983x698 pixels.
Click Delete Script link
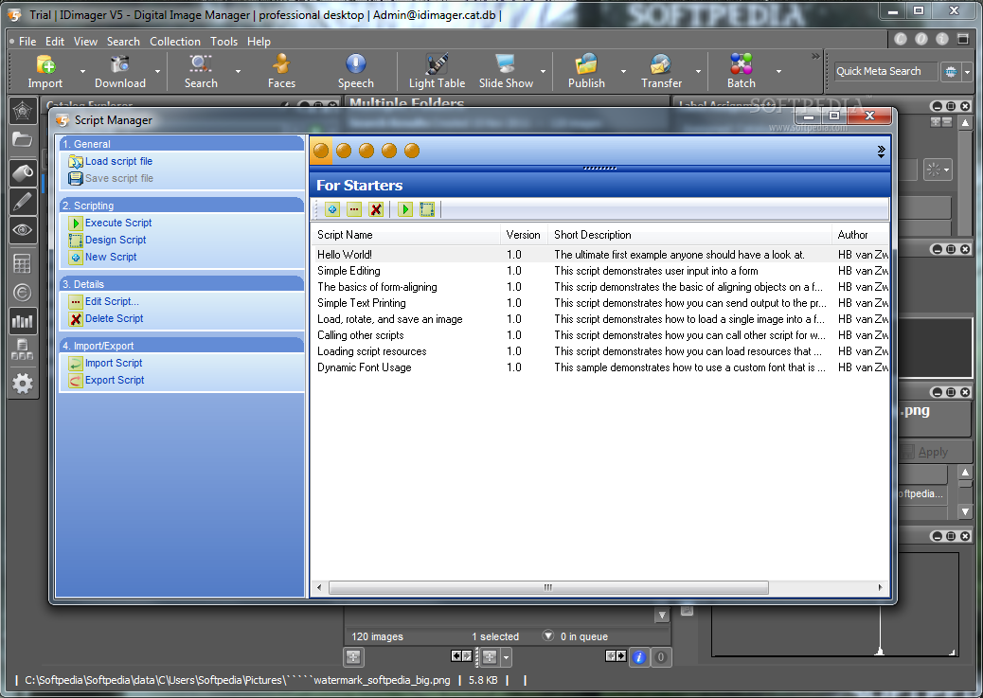click(114, 318)
